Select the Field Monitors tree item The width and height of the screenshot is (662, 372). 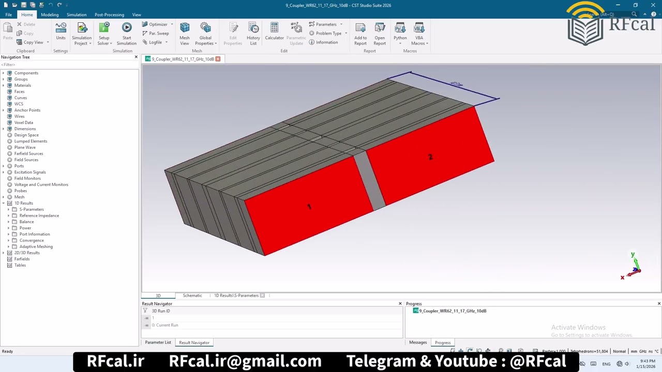click(x=27, y=178)
